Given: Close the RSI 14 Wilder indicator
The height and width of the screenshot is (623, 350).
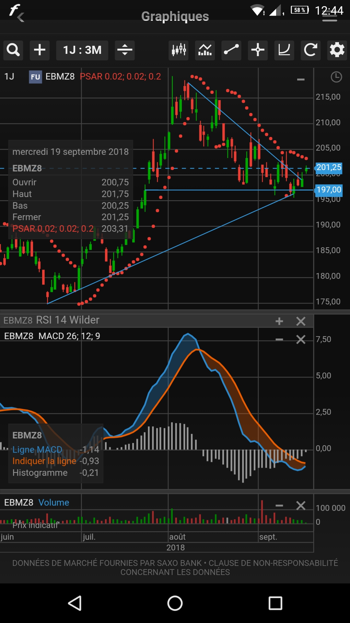Looking at the screenshot, I should pyautogui.click(x=301, y=321).
